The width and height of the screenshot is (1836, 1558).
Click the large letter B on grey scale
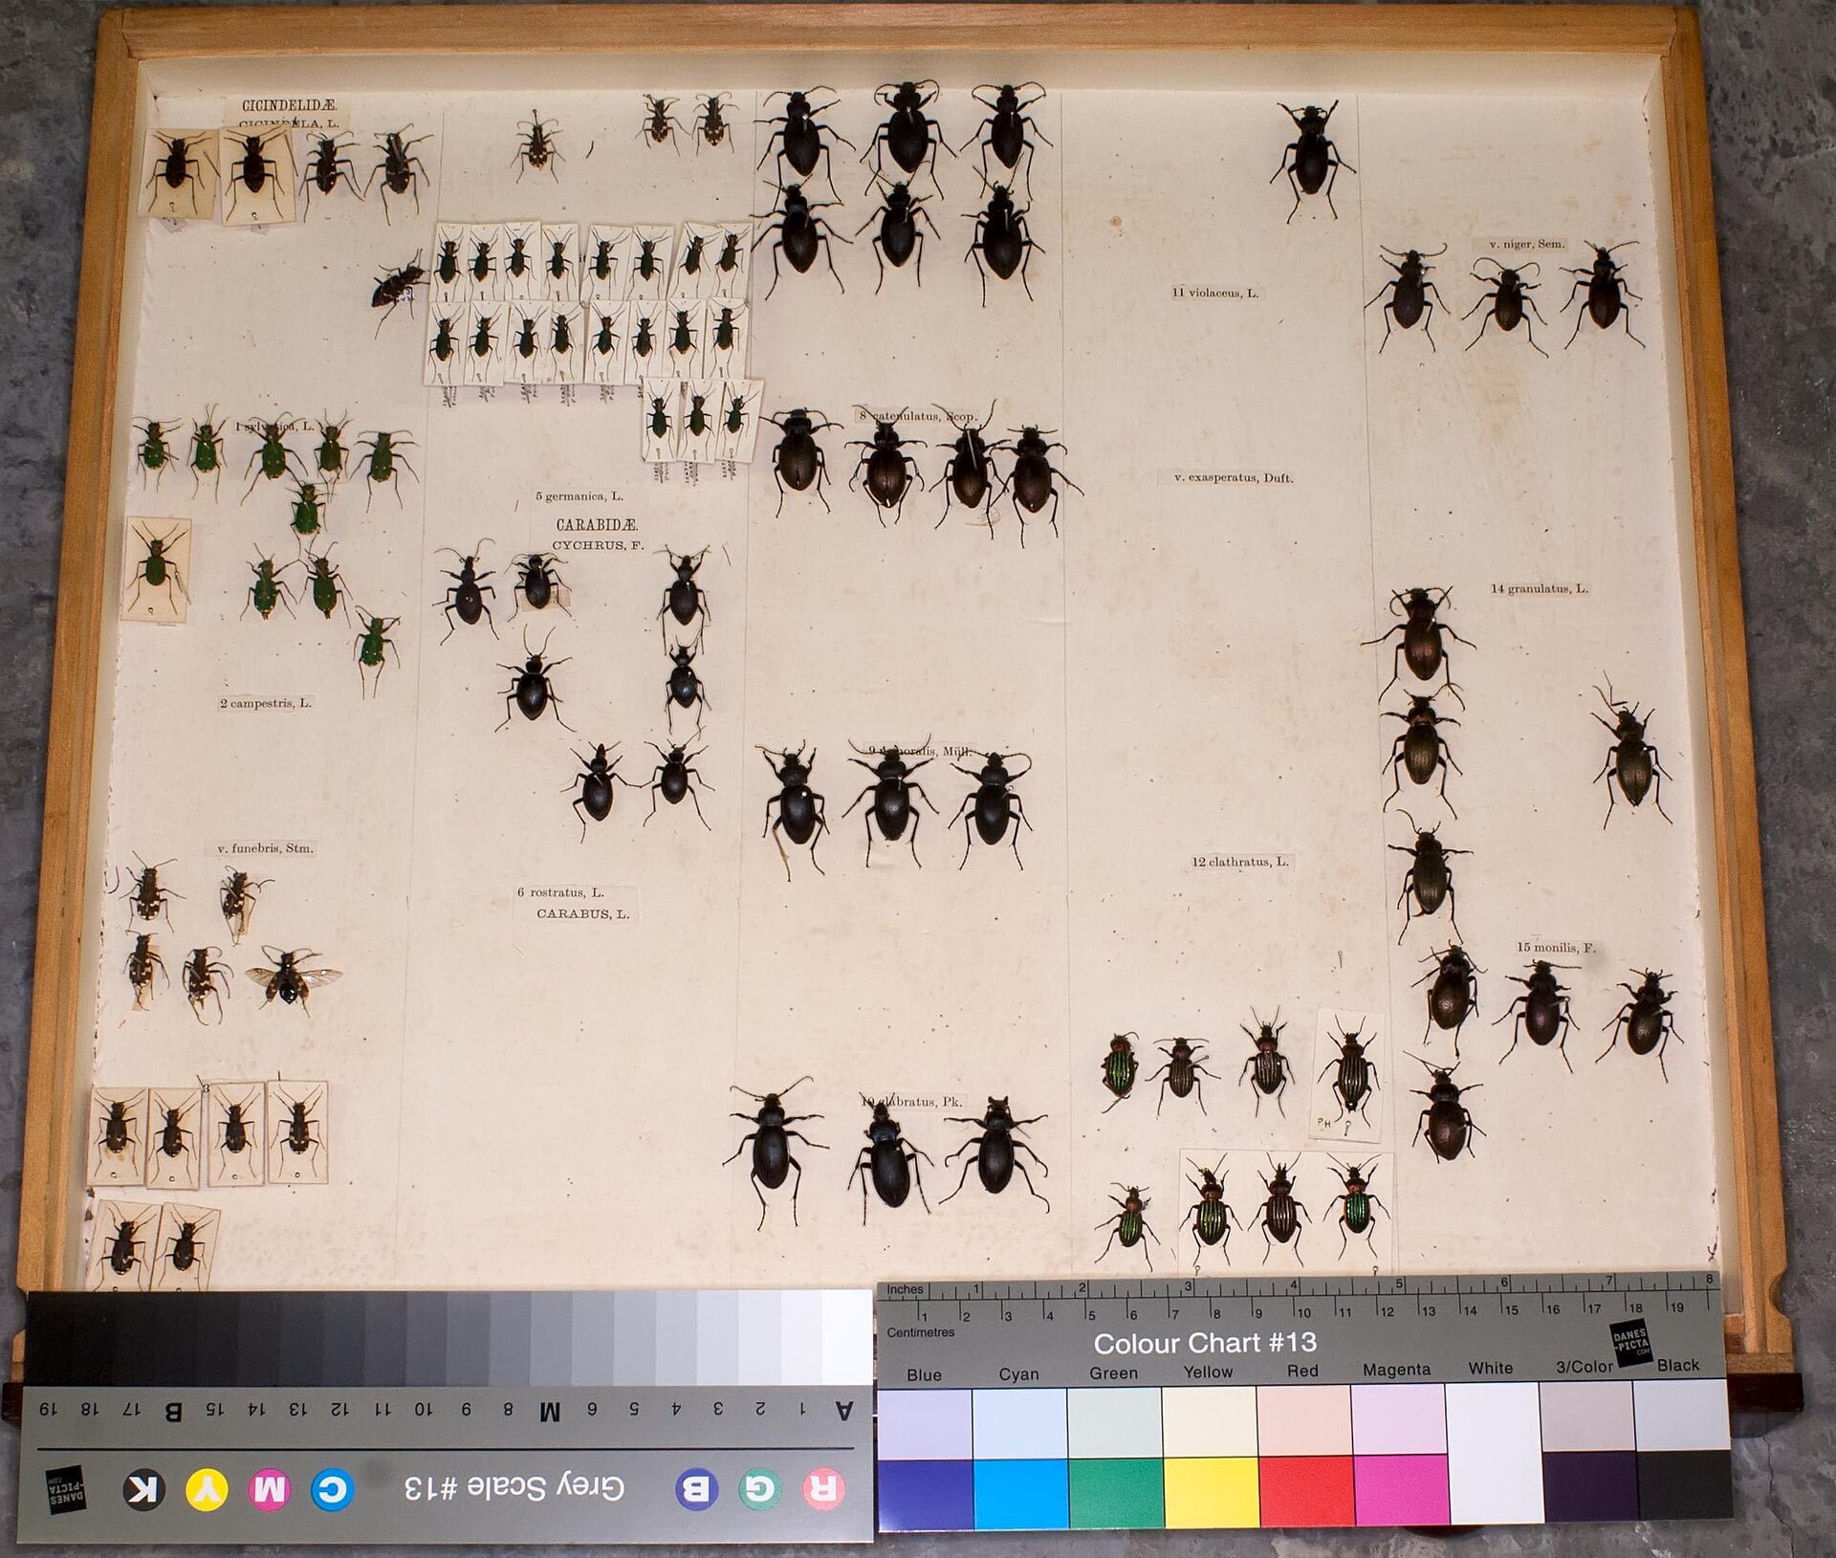click(x=173, y=1412)
